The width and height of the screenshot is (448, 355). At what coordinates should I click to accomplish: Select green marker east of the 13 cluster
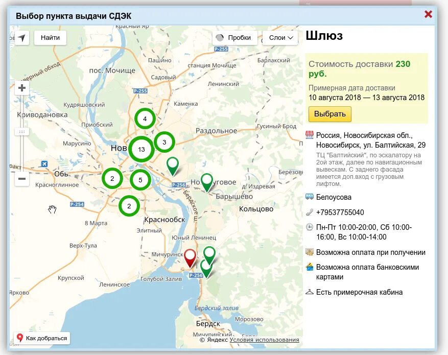pos(173,167)
